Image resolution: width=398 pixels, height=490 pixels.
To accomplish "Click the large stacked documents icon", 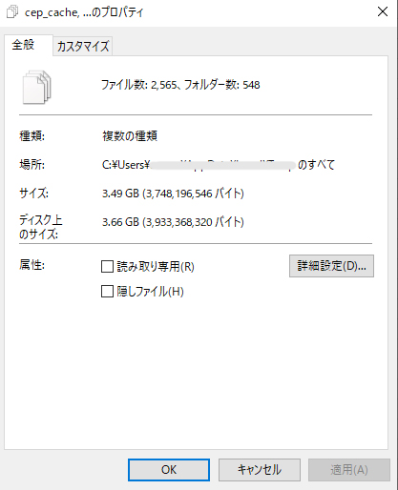I will (x=37, y=88).
